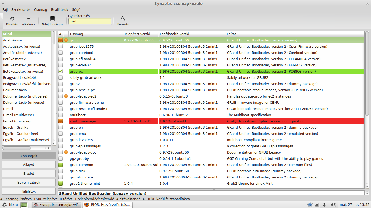The image size is (371, 208).
Task: Open the Fájl menu
Action: pyautogui.click(x=5, y=9)
